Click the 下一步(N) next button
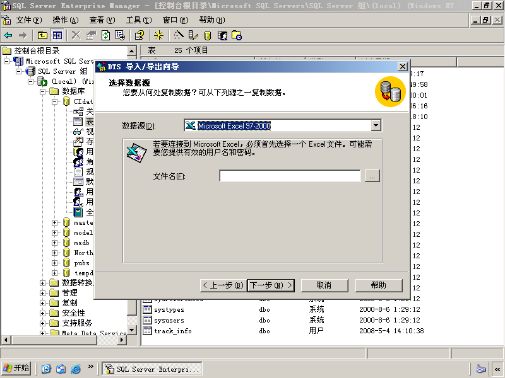 point(271,285)
